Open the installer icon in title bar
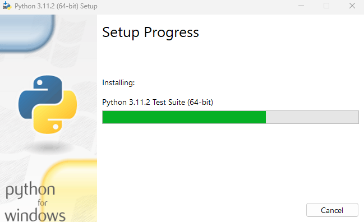 click(x=7, y=6)
